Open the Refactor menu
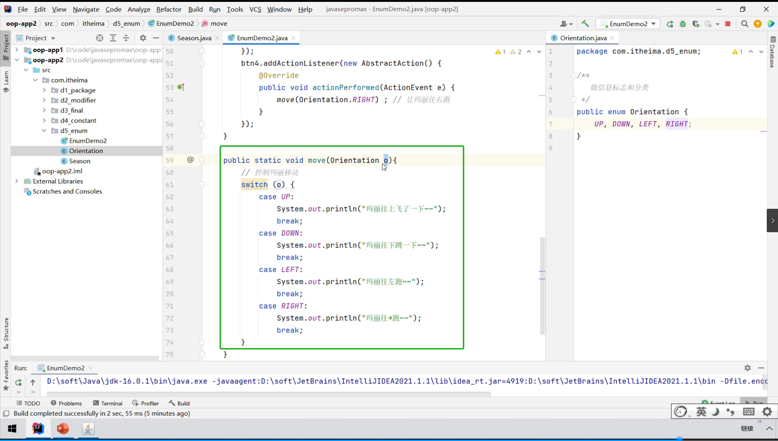Screen dimensions: 778x441 [169, 9]
